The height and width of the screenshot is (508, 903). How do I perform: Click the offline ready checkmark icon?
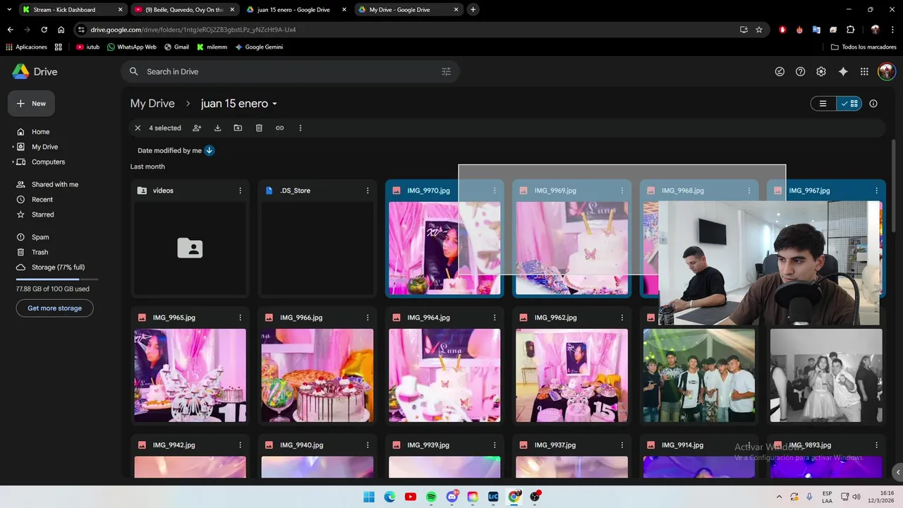[x=780, y=71]
